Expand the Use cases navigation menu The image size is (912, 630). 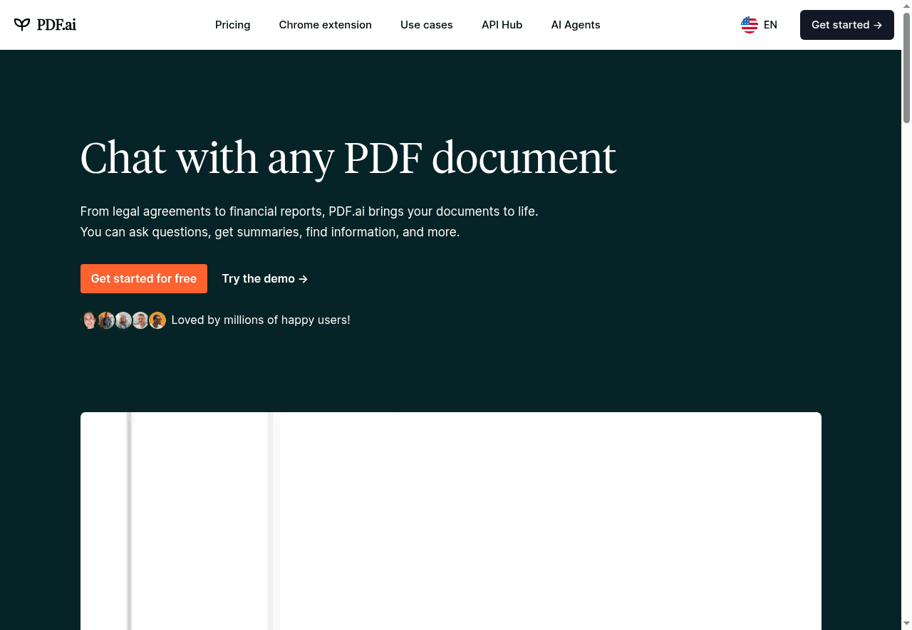(x=427, y=25)
